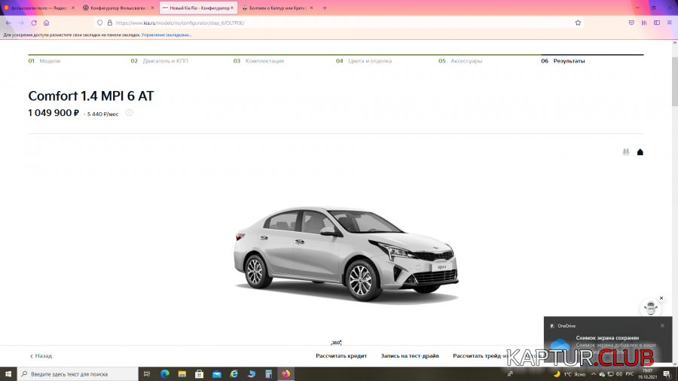Close the chat bot assistant bubble
This screenshot has width=678, height=381.
pyautogui.click(x=661, y=298)
